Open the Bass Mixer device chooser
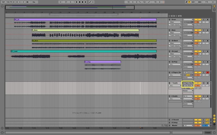 (x=175, y=33)
